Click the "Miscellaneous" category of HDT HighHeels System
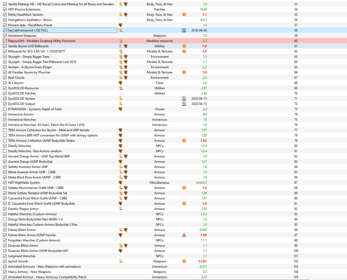 pyautogui.click(x=160, y=182)
